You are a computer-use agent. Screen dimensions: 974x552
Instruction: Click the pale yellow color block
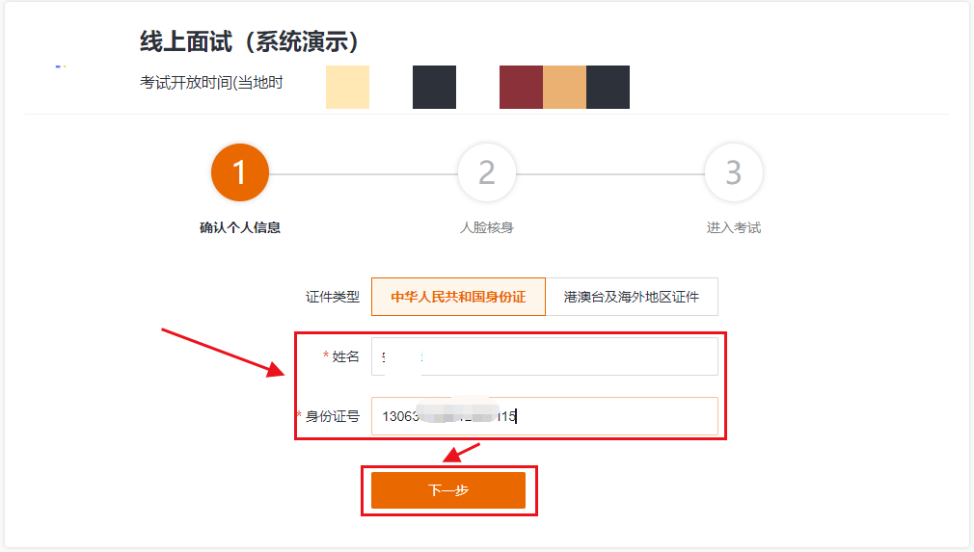[348, 87]
